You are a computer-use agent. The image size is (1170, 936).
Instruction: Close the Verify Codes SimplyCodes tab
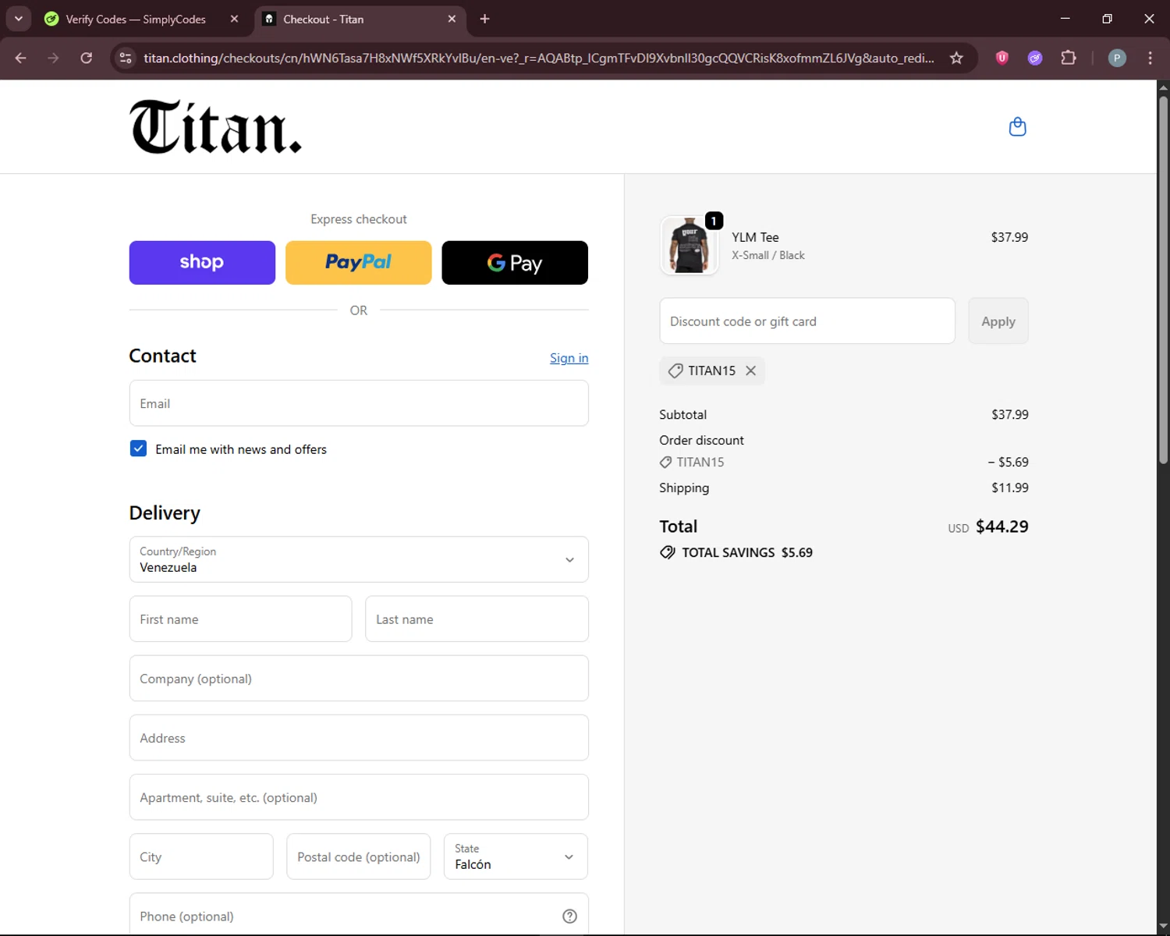234,19
